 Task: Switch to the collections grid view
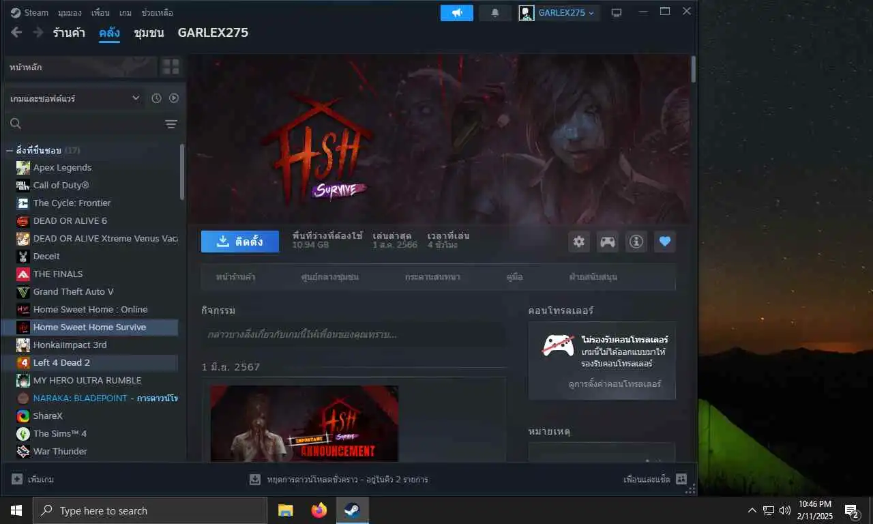pos(171,67)
